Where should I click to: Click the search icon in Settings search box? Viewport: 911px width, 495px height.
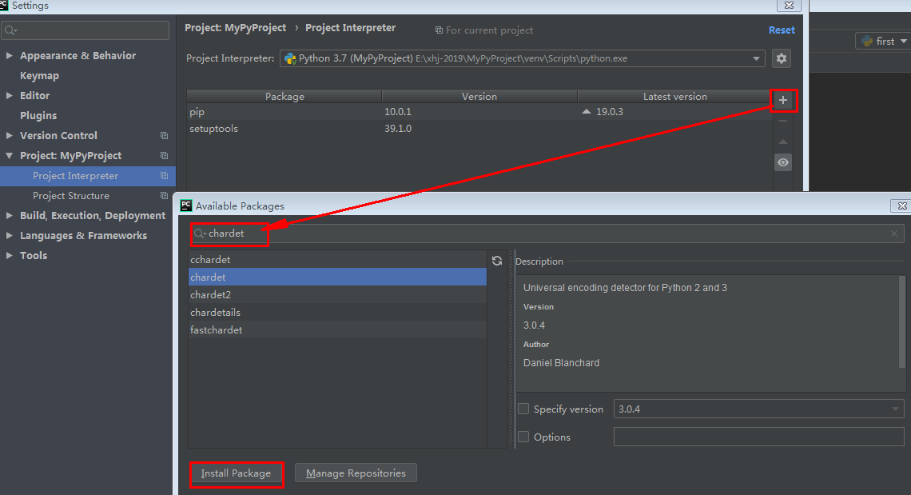(x=10, y=30)
